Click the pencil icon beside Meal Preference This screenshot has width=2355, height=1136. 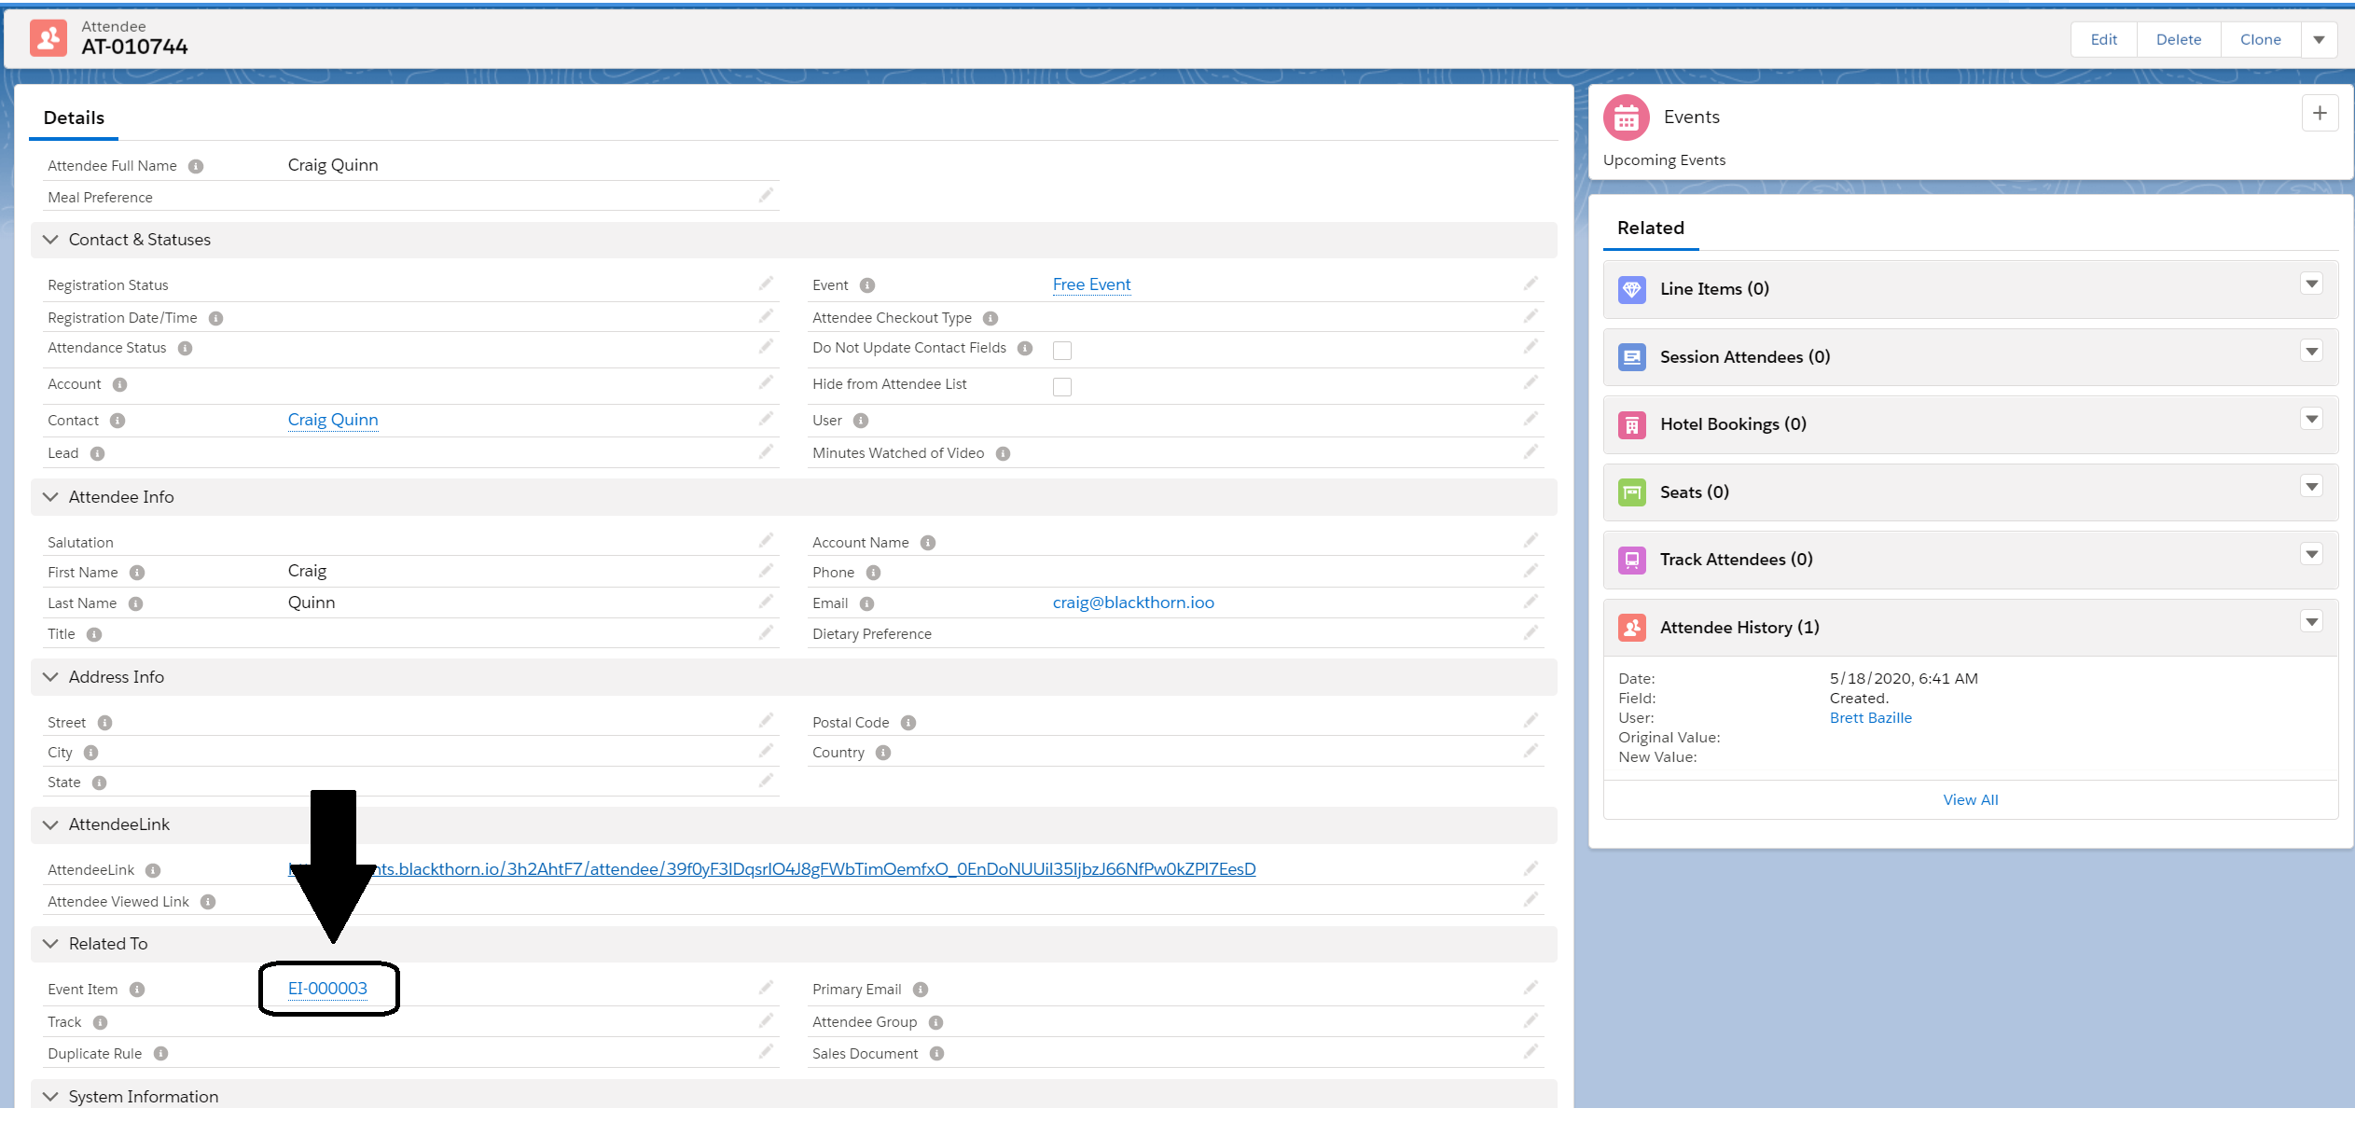(x=766, y=196)
